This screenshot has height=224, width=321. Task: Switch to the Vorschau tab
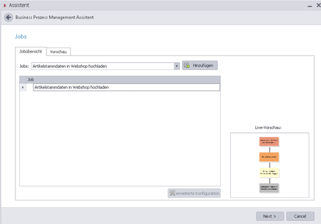point(59,52)
